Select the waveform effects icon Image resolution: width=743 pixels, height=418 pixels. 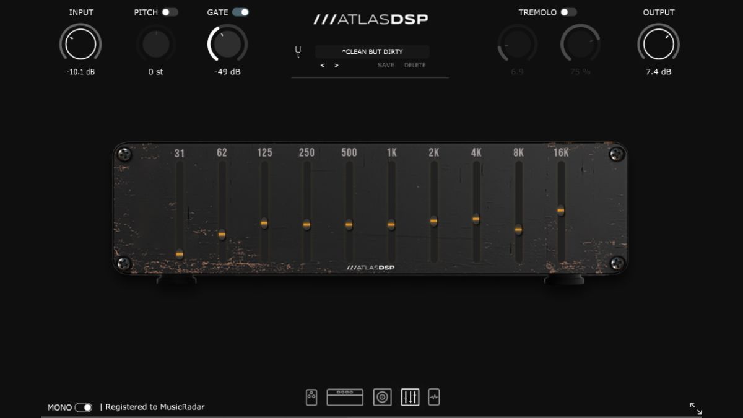point(433,397)
